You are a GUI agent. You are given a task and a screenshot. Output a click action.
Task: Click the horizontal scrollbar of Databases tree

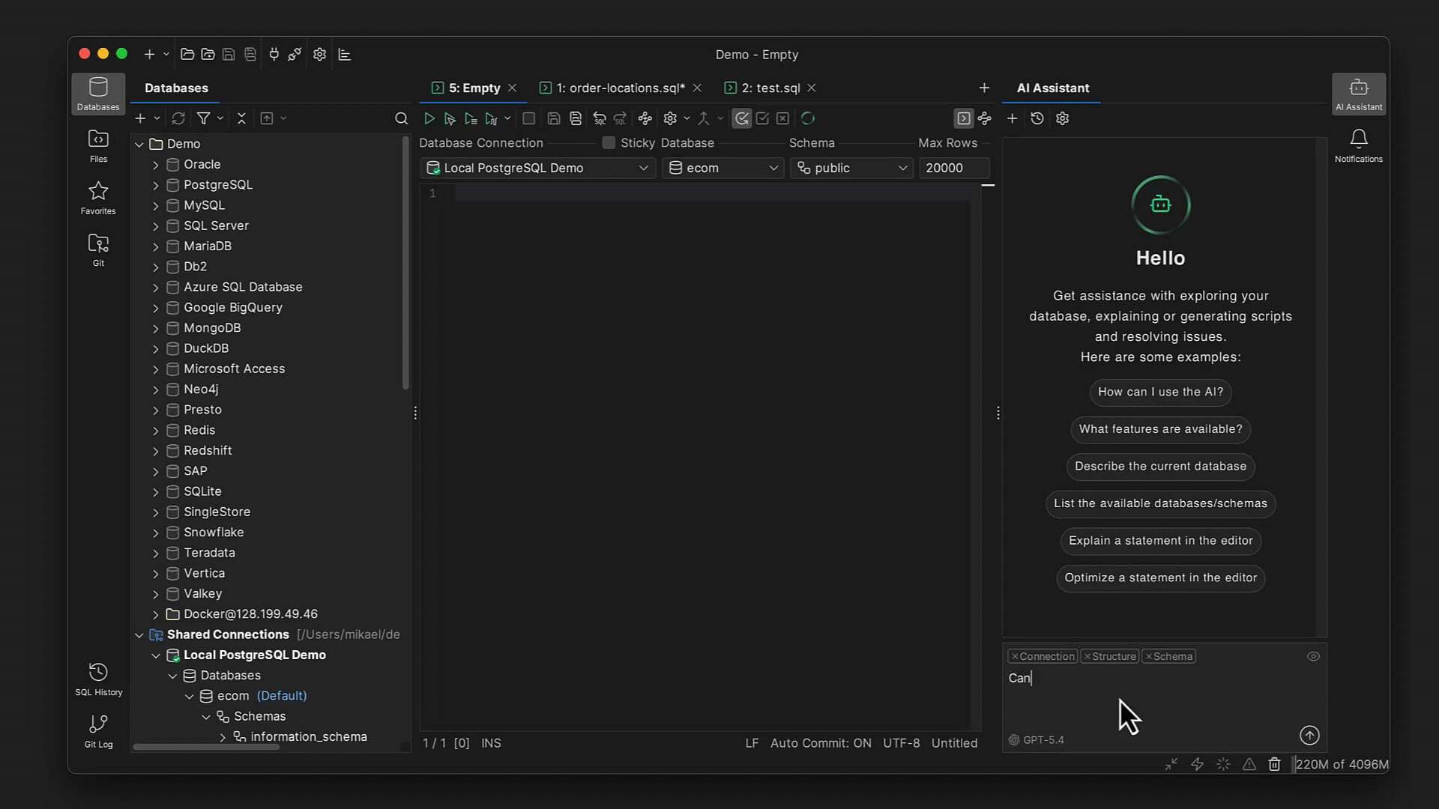tap(207, 747)
